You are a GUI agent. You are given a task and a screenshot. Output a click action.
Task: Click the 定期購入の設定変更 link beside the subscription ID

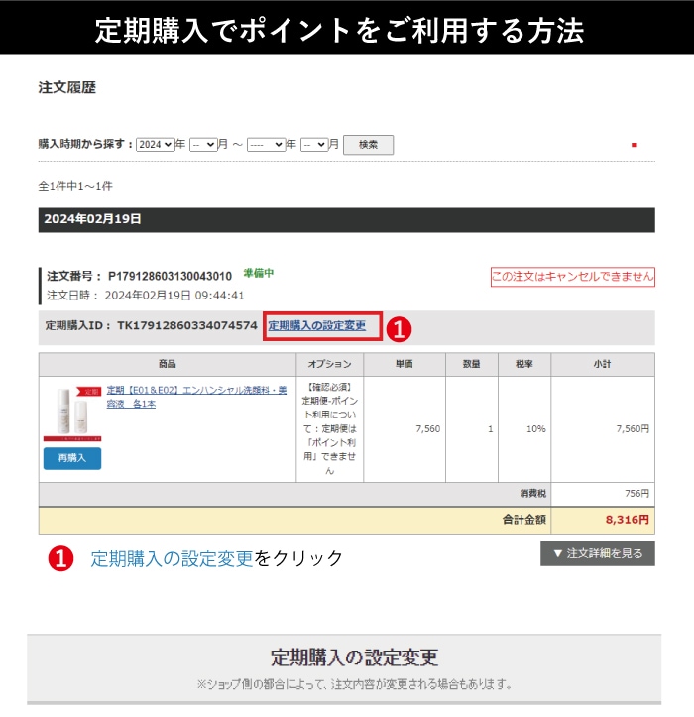tap(316, 325)
